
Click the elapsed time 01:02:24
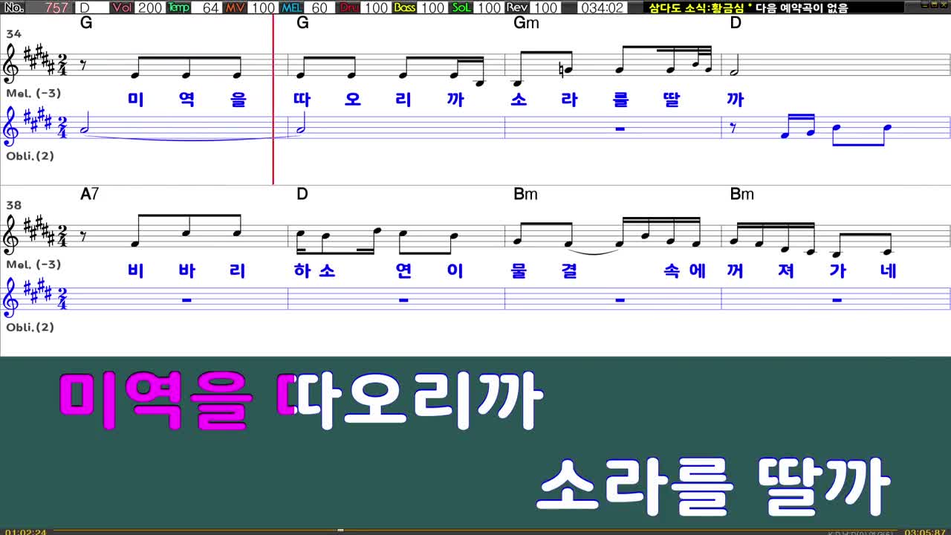(x=25, y=531)
